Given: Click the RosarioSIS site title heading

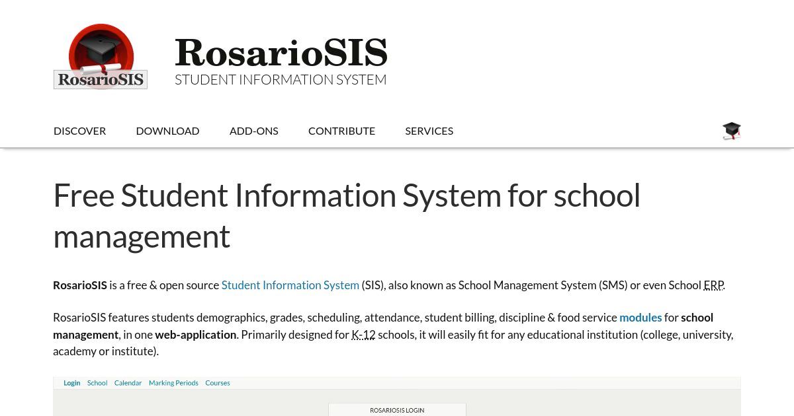Looking at the screenshot, I should pos(281,53).
